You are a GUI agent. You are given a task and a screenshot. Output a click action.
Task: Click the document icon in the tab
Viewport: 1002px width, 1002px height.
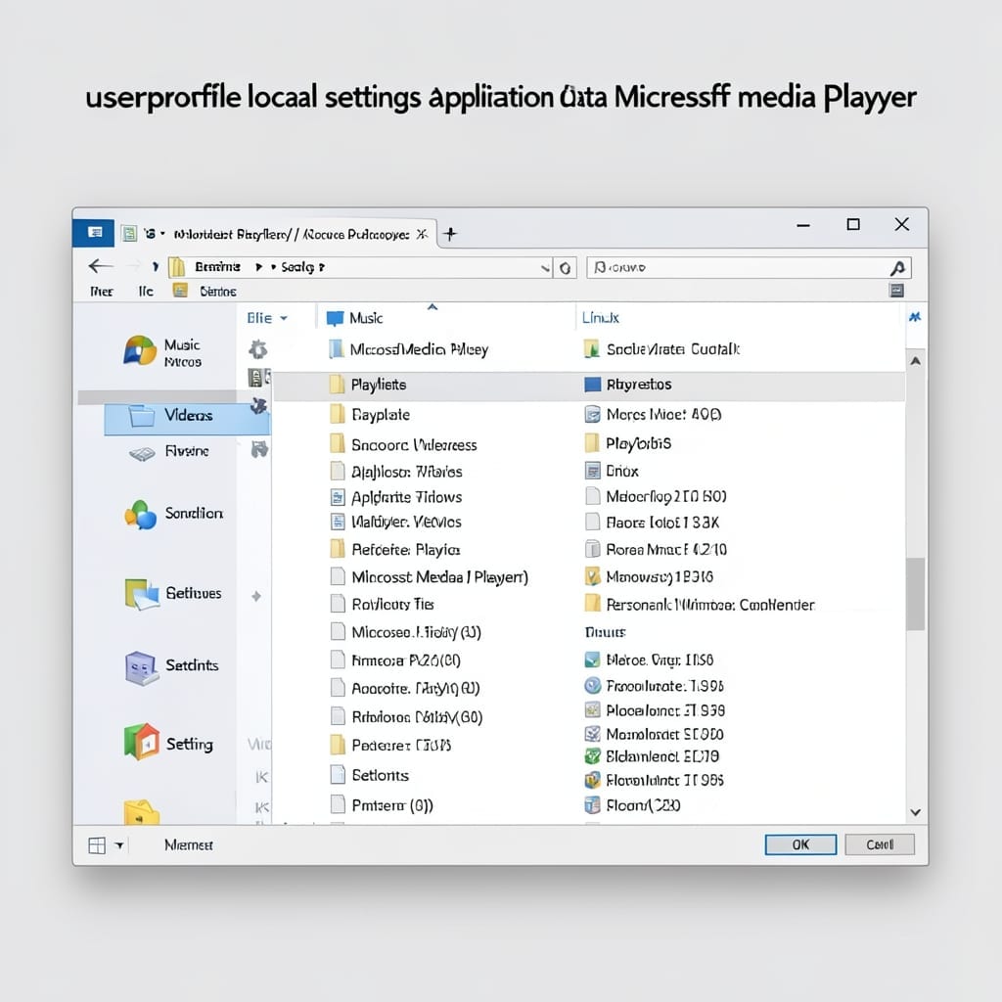click(129, 233)
